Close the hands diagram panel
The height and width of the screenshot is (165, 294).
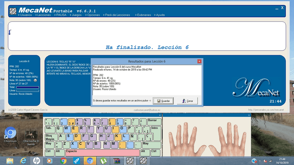(x=249, y=115)
